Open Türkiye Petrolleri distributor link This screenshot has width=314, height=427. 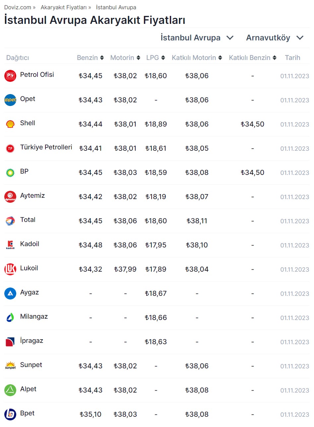pos(46,147)
